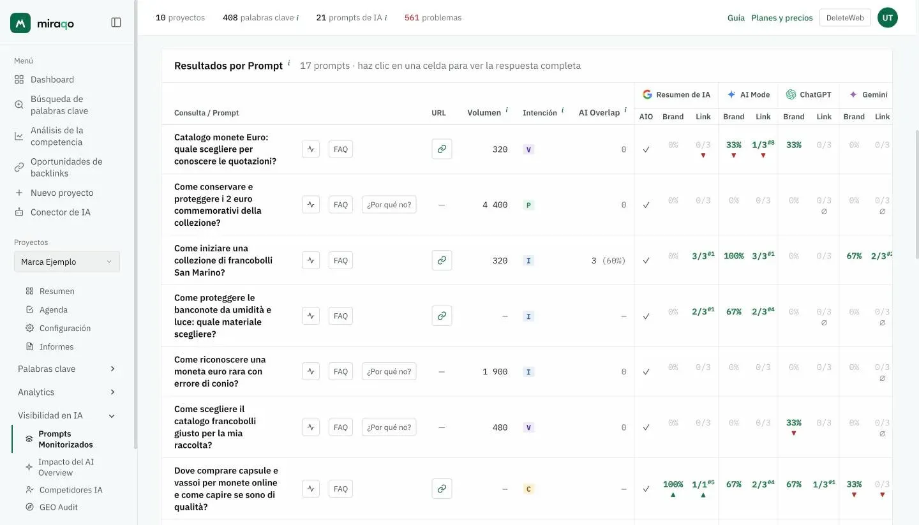Open Impacto del AI Overview
The image size is (919, 525).
coord(66,467)
